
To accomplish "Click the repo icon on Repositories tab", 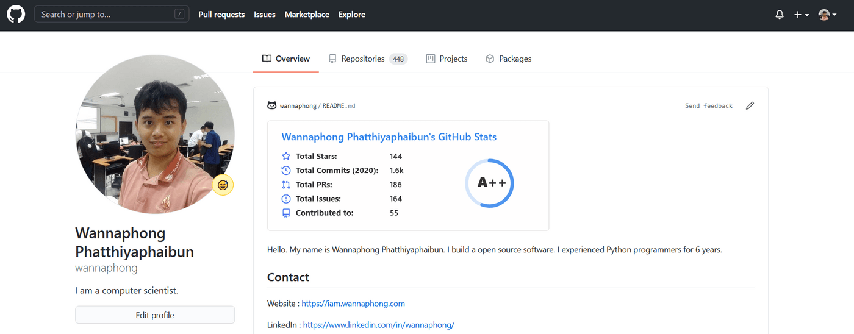I will tap(332, 59).
